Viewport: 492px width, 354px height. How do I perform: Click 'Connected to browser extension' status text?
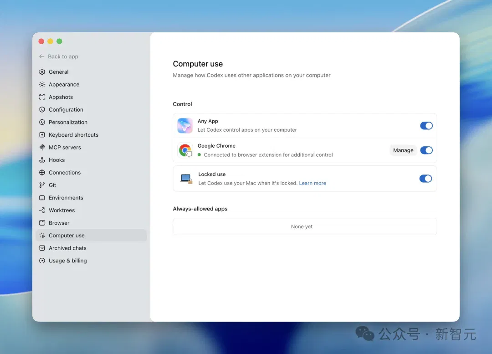268,155
